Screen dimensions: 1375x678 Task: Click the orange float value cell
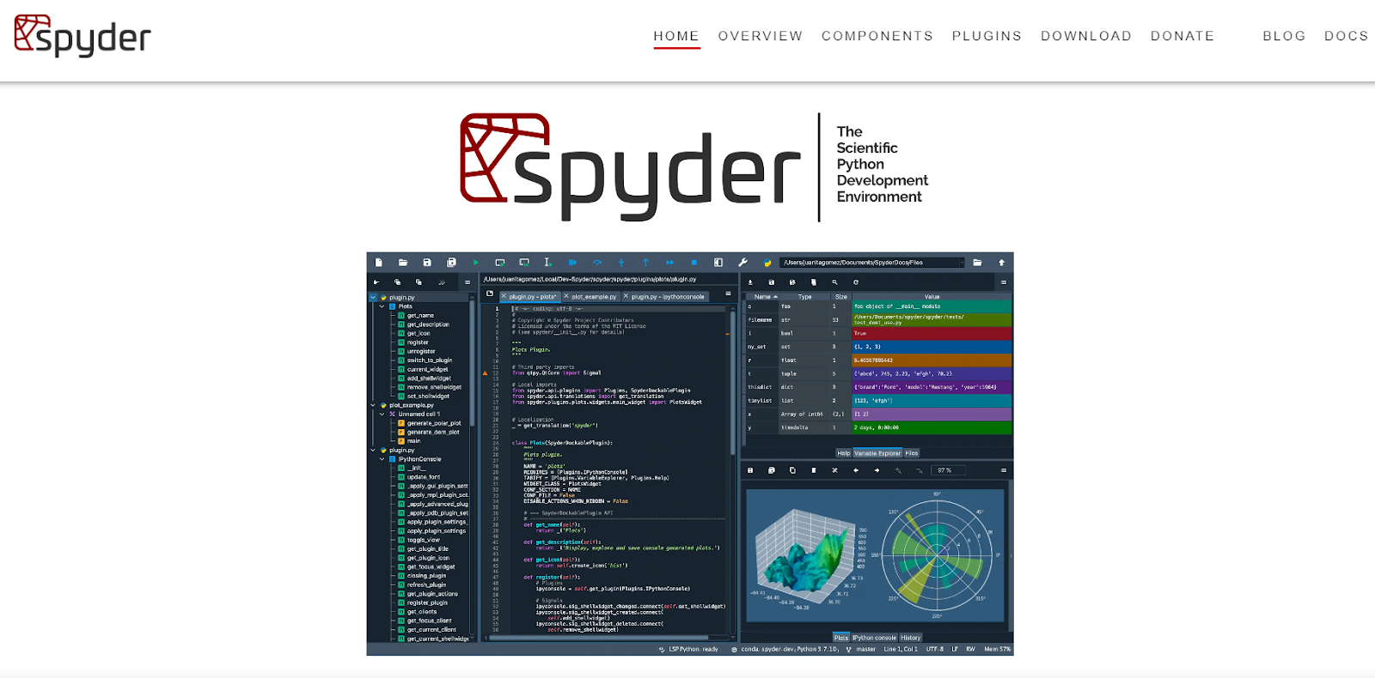pyautogui.click(x=932, y=360)
